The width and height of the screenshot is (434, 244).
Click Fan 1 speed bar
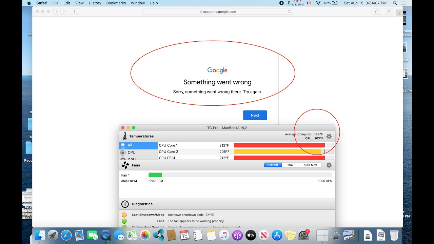click(x=241, y=175)
